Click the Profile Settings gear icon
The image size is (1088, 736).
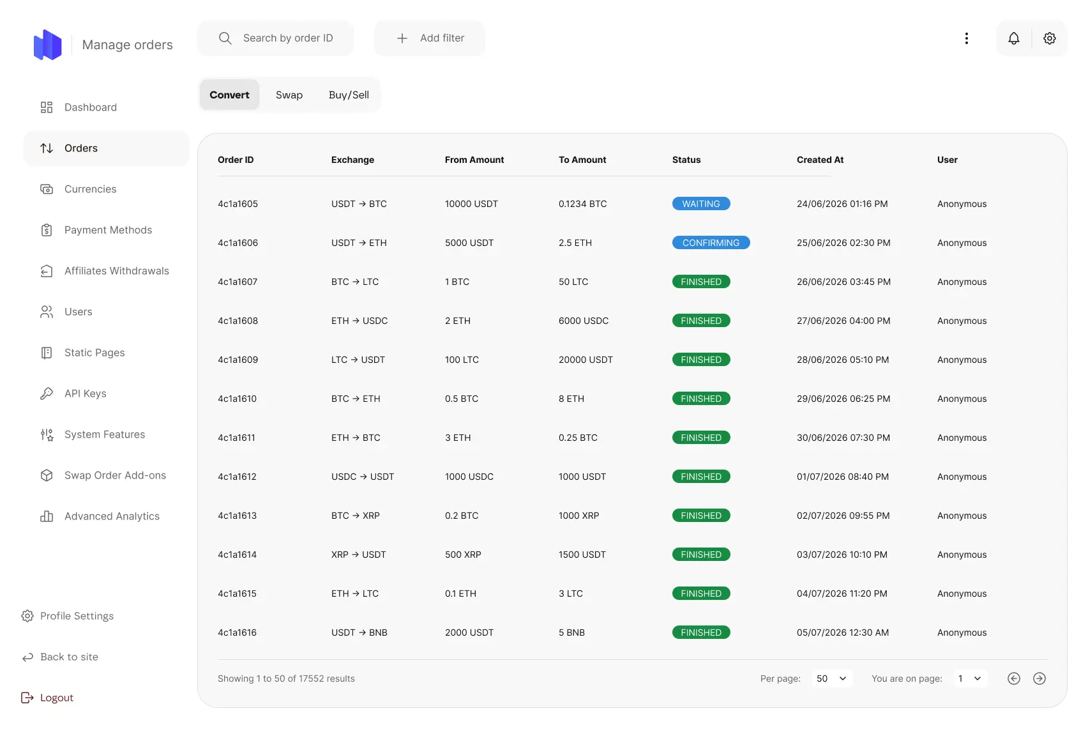click(27, 616)
